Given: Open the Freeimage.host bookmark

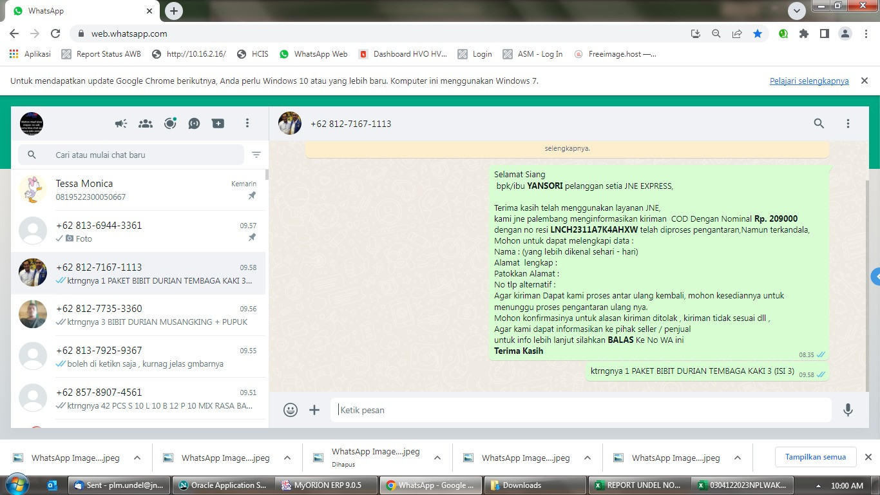Looking at the screenshot, I should click(x=615, y=54).
